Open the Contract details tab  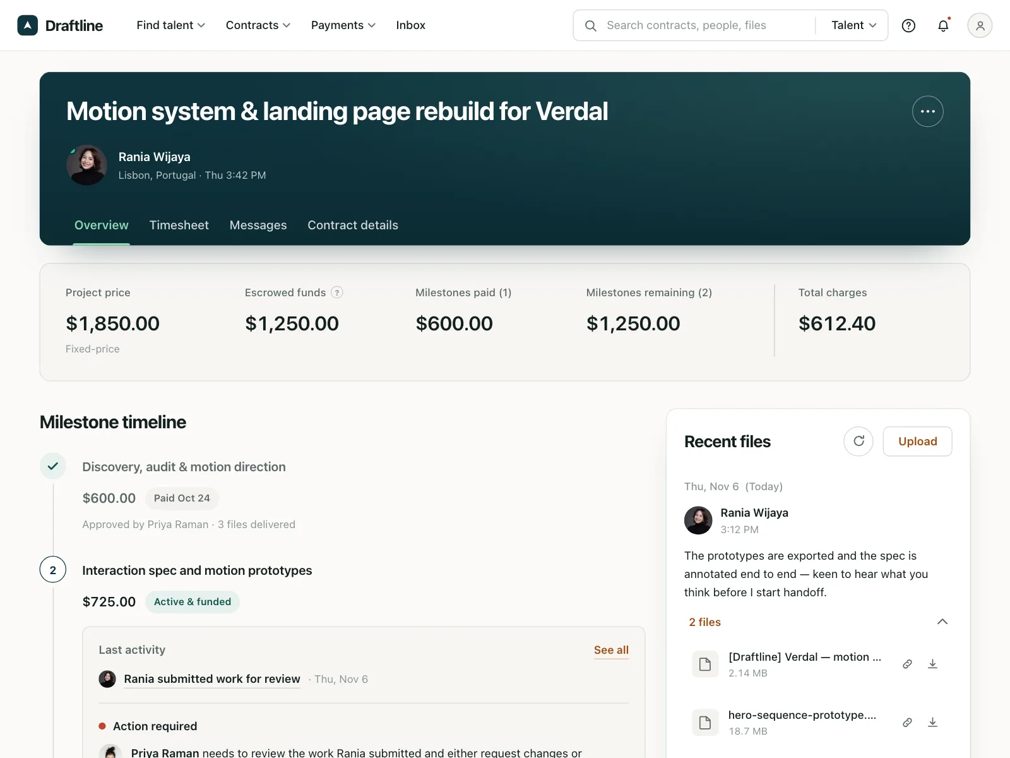click(x=353, y=226)
